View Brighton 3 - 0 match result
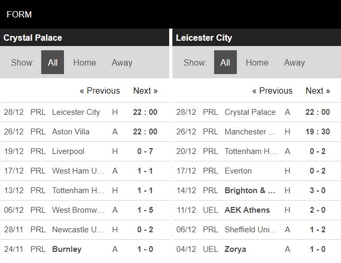Viewport: 341px width, 263px height. point(317,191)
